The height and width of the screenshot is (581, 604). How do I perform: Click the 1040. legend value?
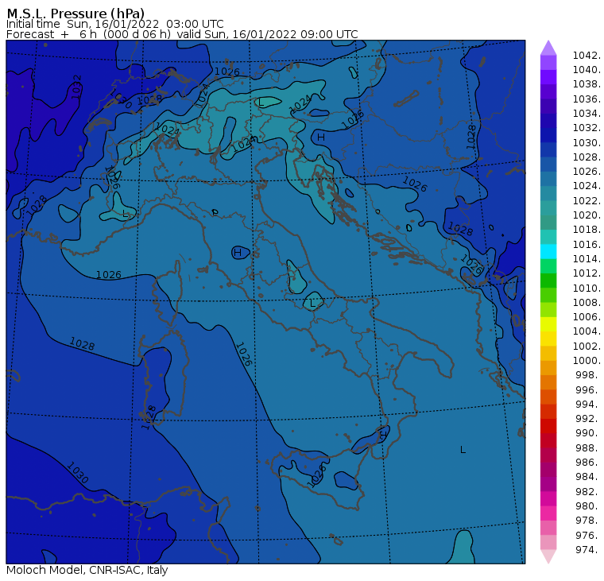click(x=587, y=70)
